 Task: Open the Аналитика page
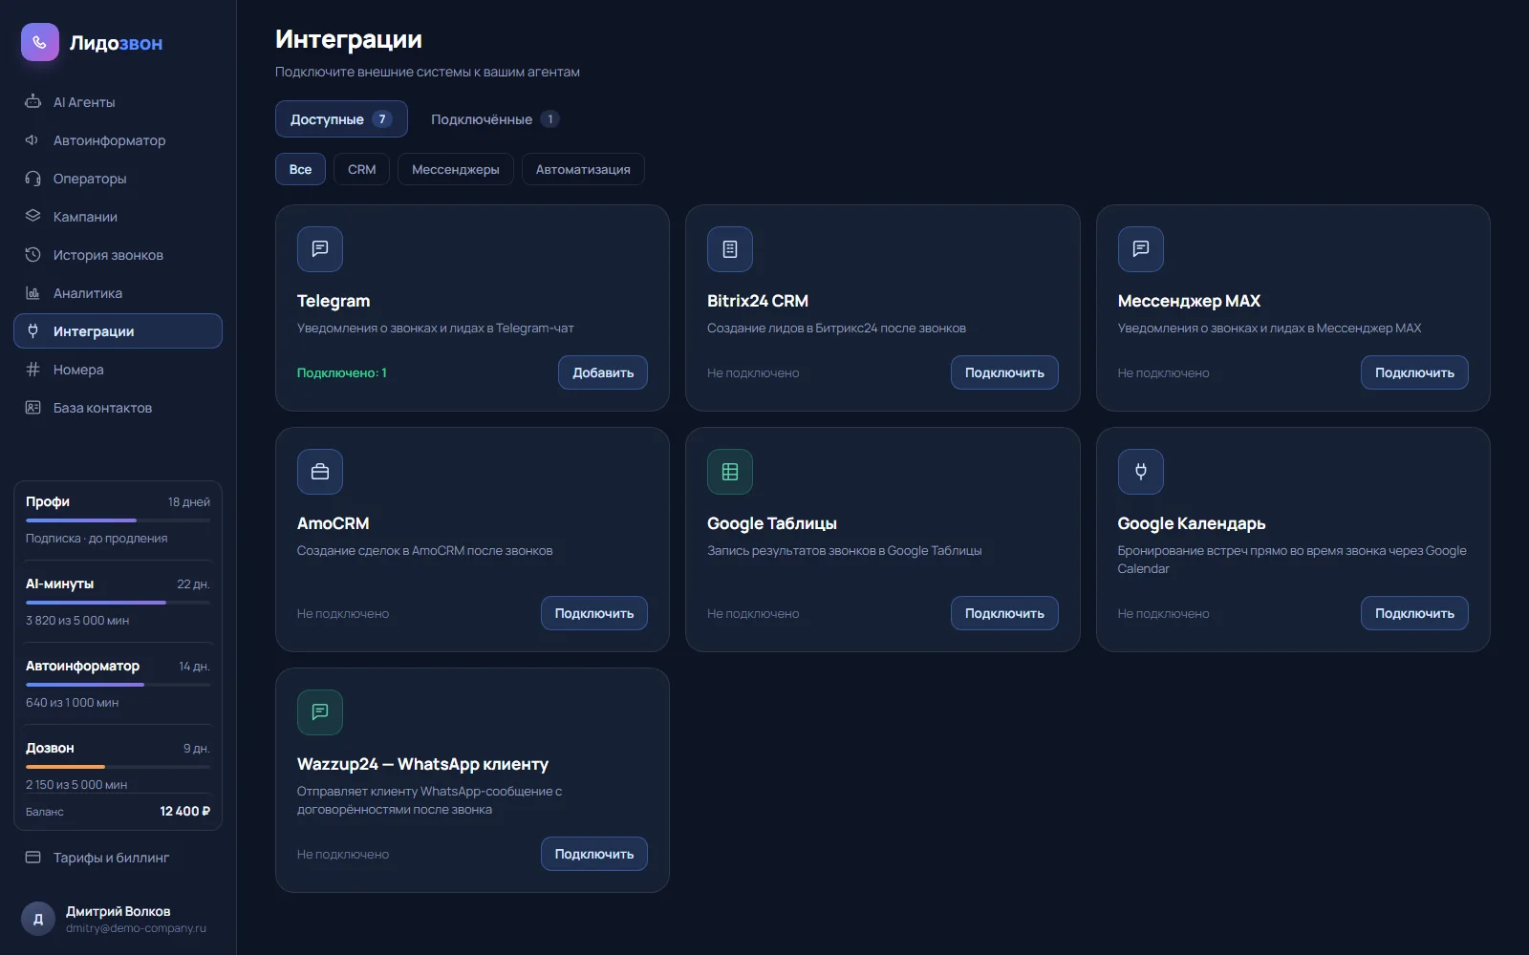point(118,292)
